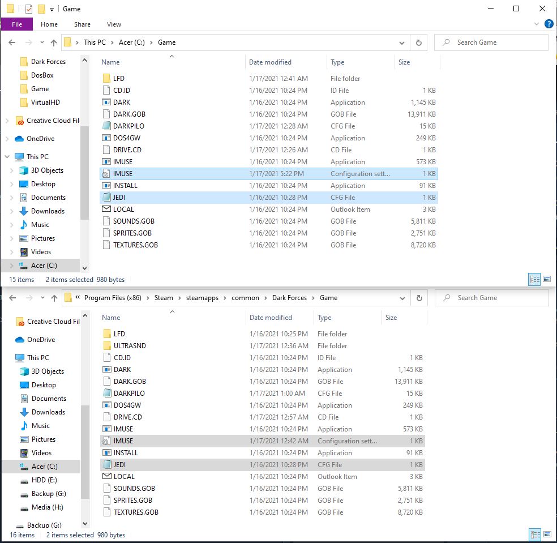Click the Help question mark icon
Viewport: 557px width, 543px height.
point(549,24)
